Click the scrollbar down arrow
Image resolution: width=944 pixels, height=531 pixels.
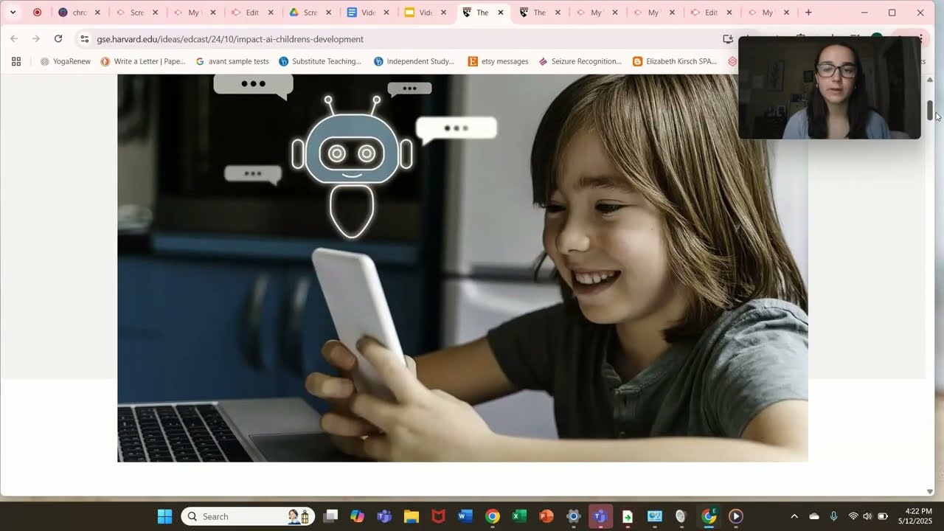tap(930, 491)
